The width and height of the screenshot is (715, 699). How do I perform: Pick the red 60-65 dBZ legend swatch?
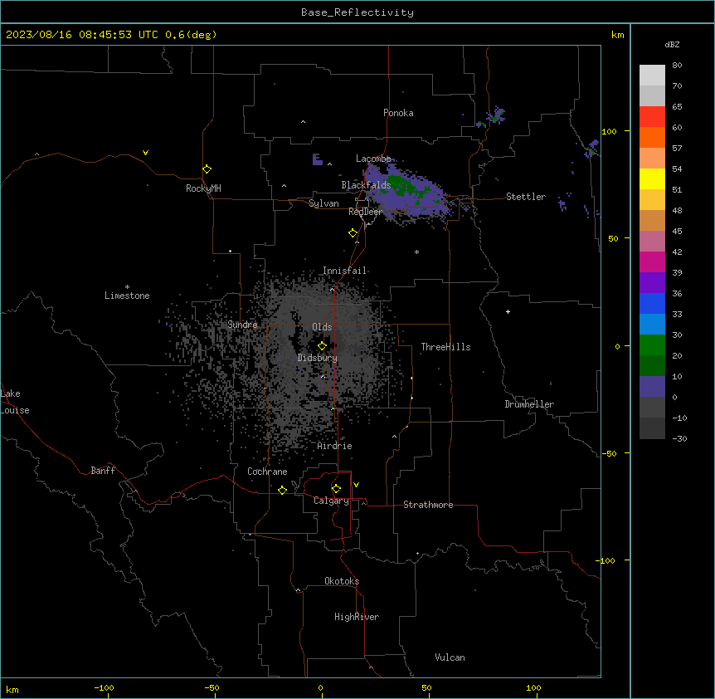pyautogui.click(x=652, y=117)
